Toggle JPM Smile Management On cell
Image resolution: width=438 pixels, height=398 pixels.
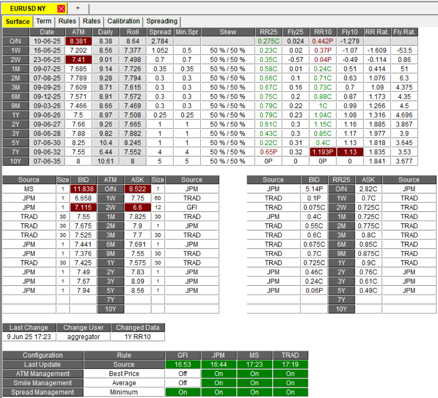point(219,383)
